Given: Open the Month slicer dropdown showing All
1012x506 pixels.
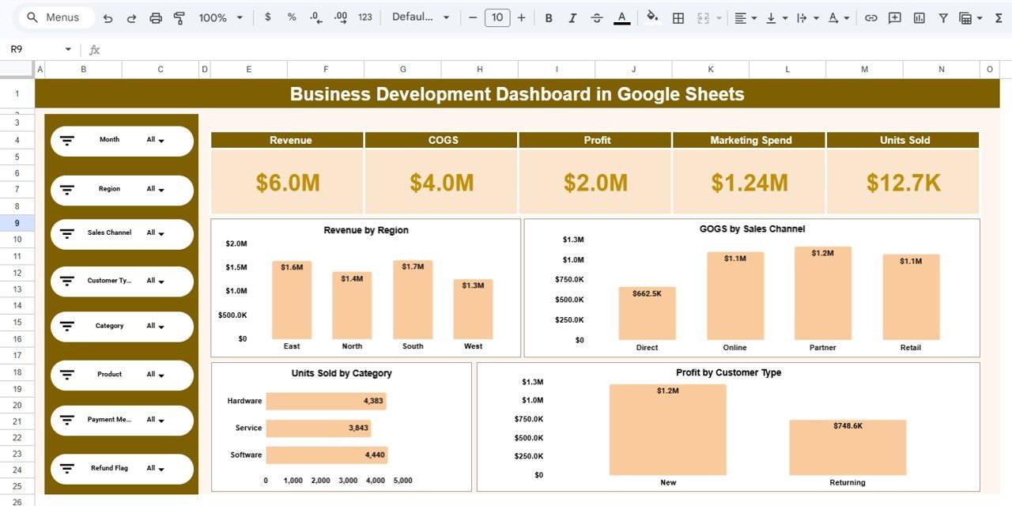Looking at the screenshot, I should coord(155,139).
